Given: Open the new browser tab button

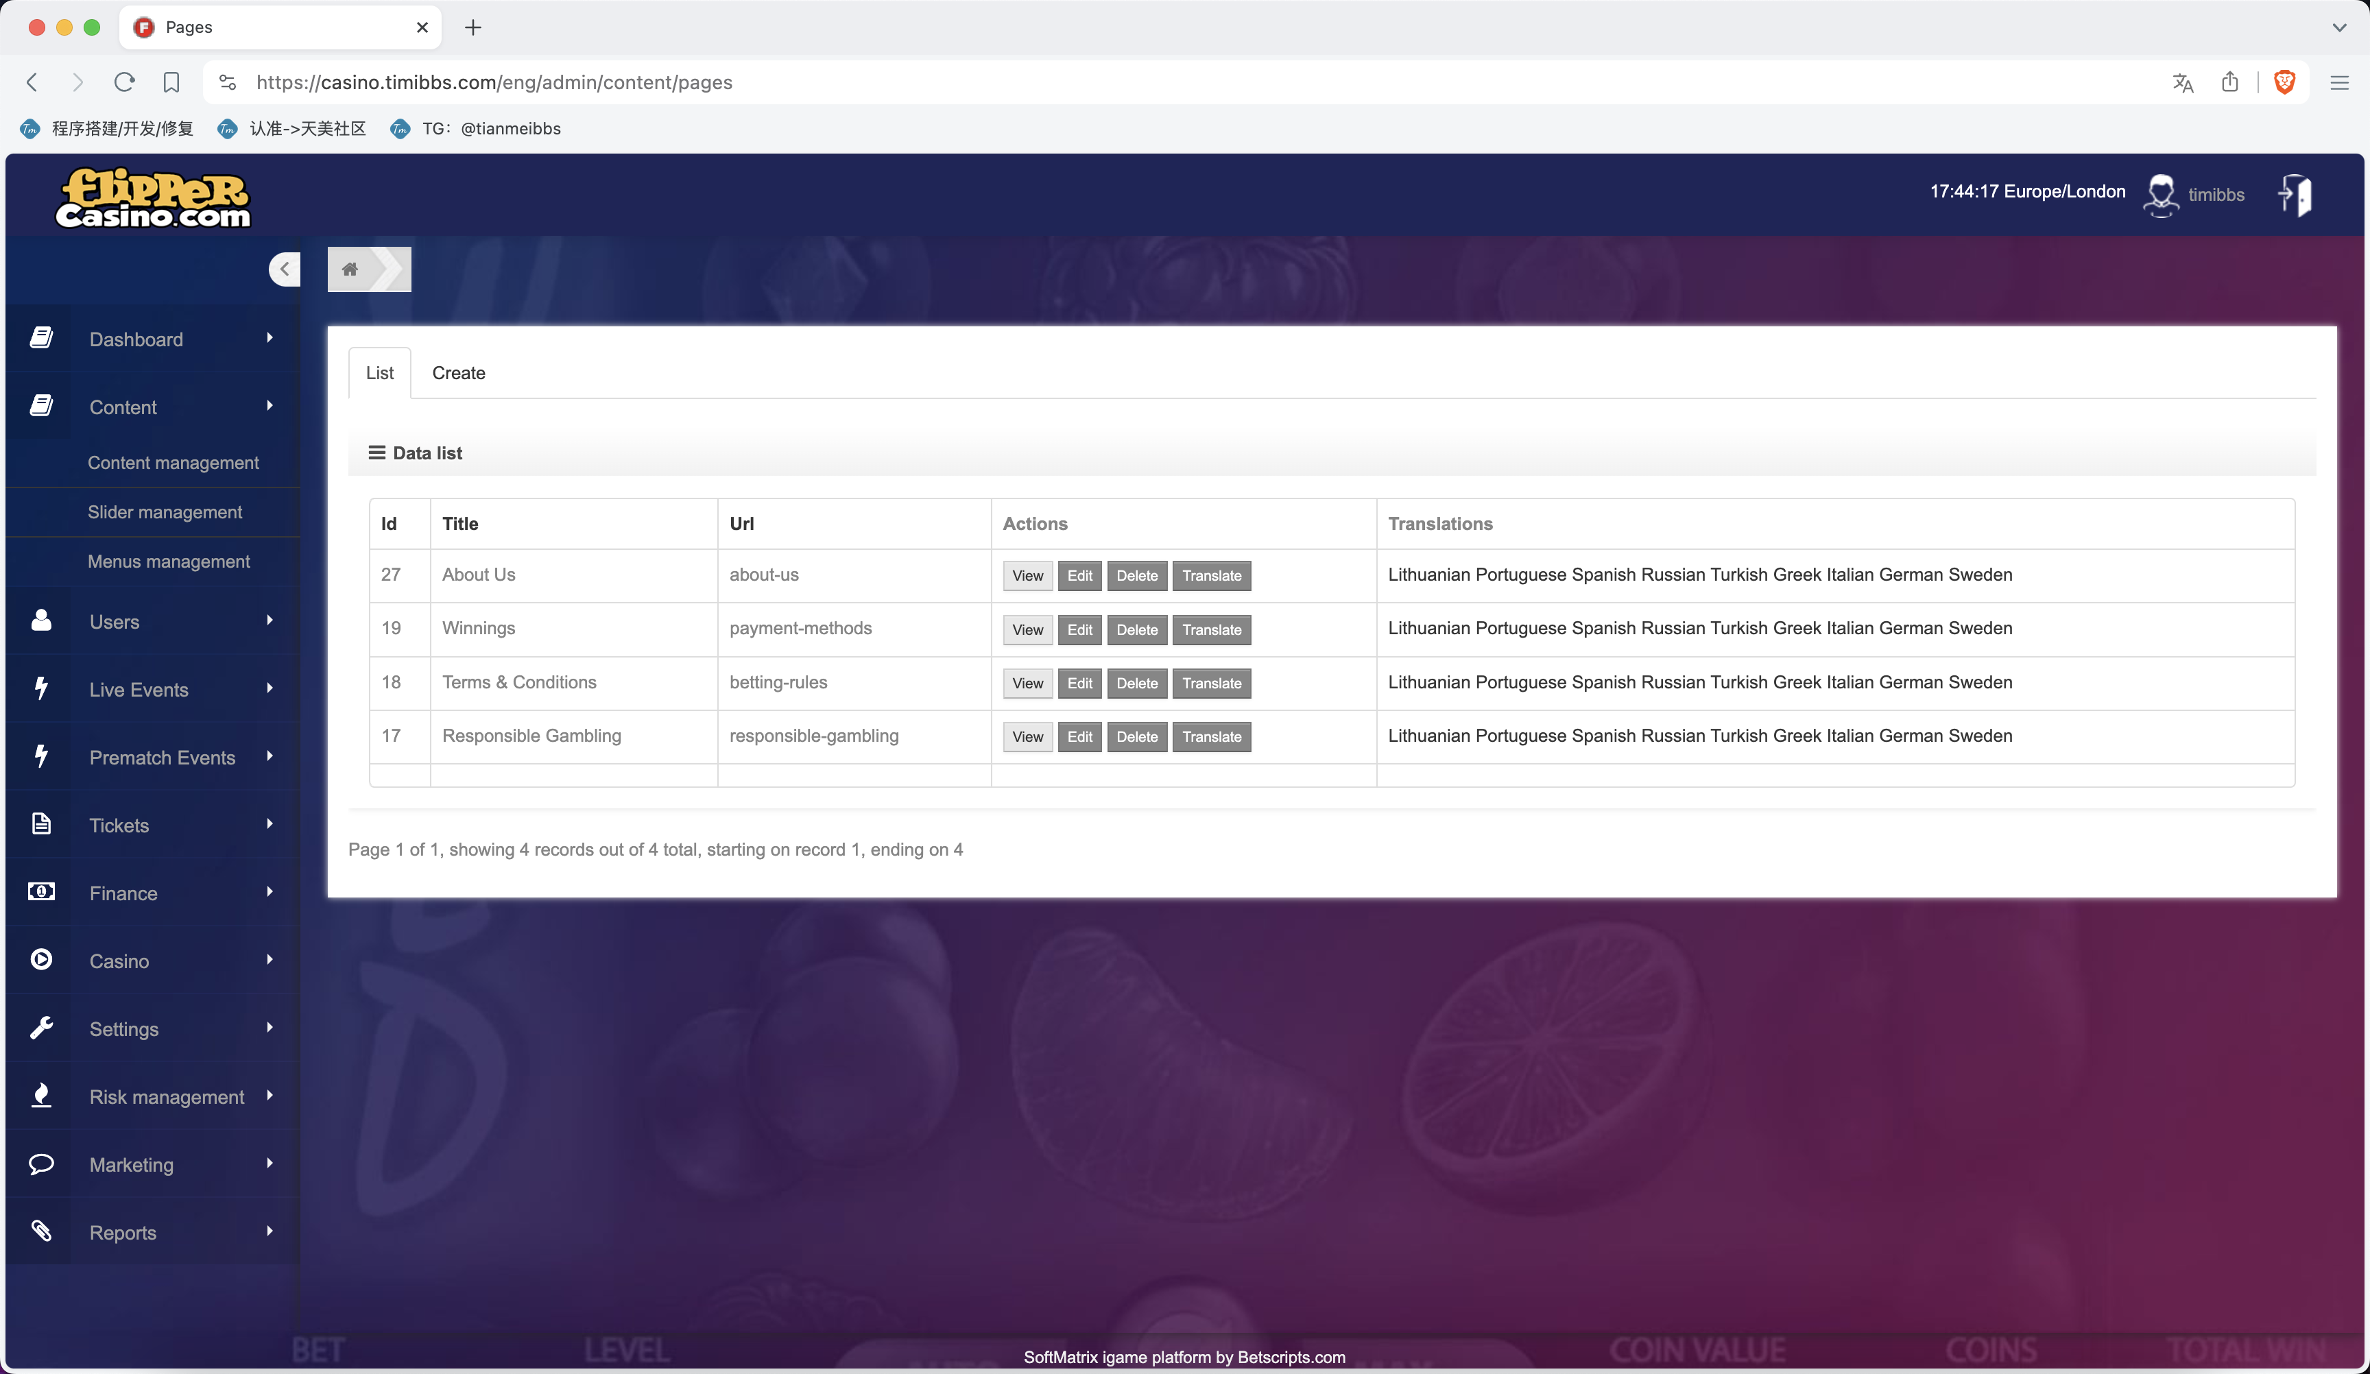Looking at the screenshot, I should point(473,27).
